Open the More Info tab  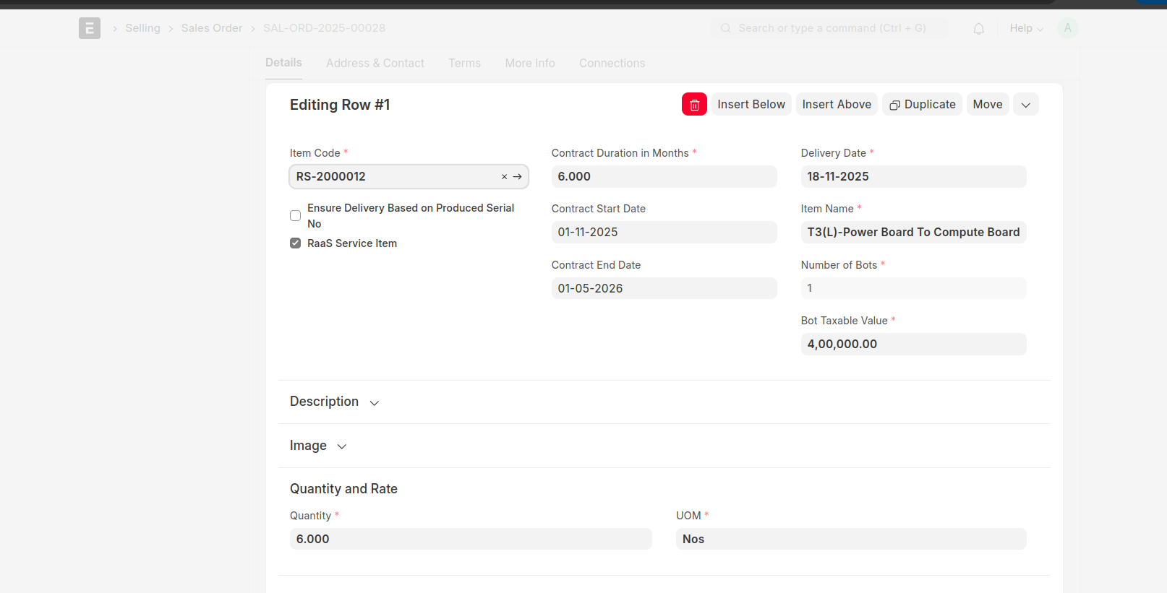(529, 64)
